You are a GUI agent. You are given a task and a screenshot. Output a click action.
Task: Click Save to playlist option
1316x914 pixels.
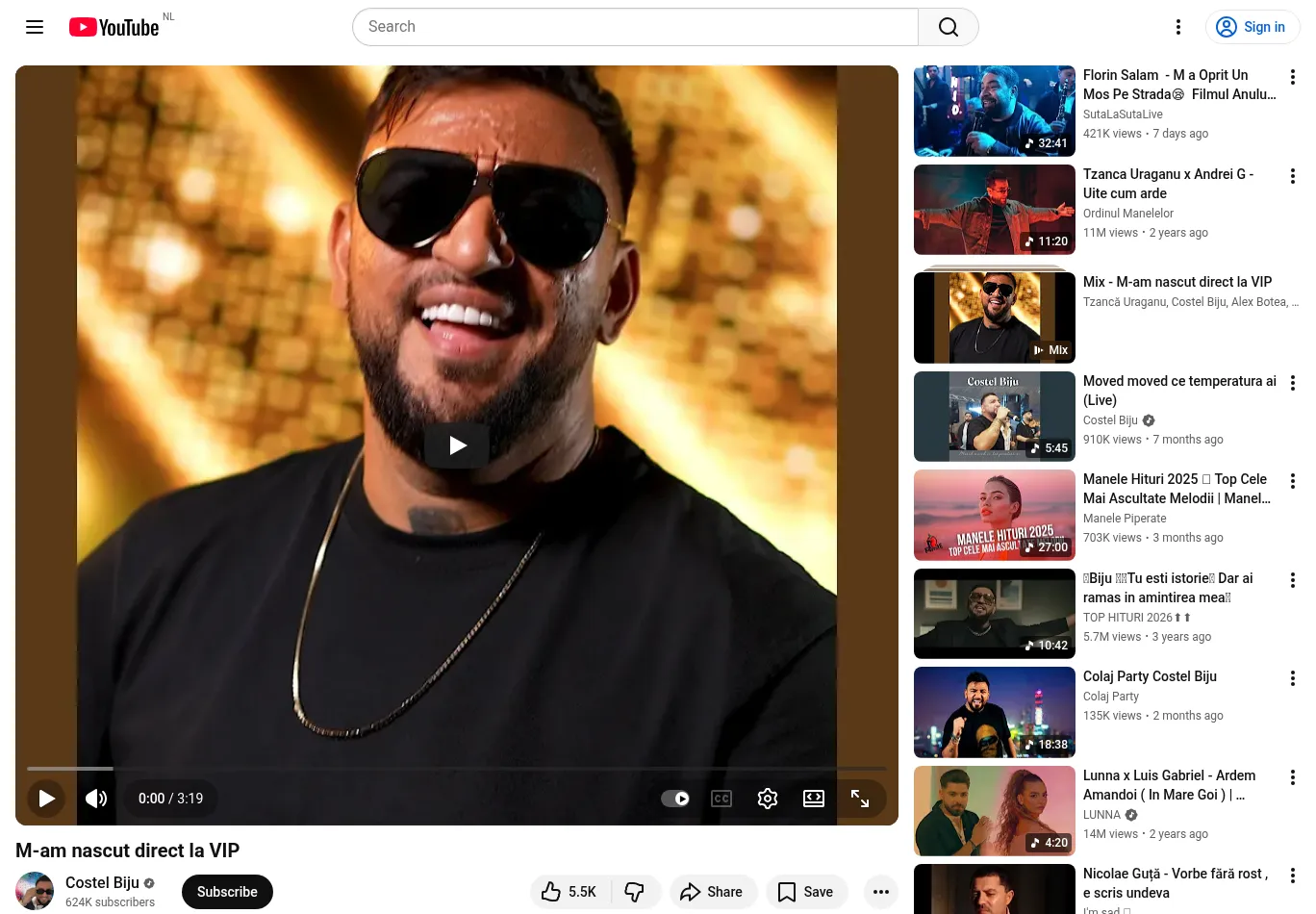(806, 892)
